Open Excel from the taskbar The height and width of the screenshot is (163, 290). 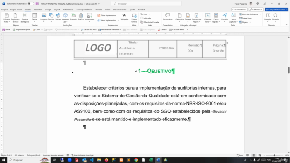[x=151, y=160]
